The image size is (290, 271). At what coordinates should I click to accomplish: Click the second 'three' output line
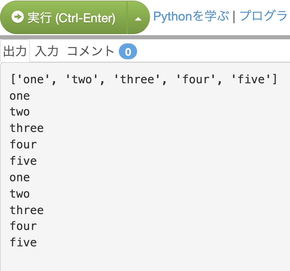27,210
